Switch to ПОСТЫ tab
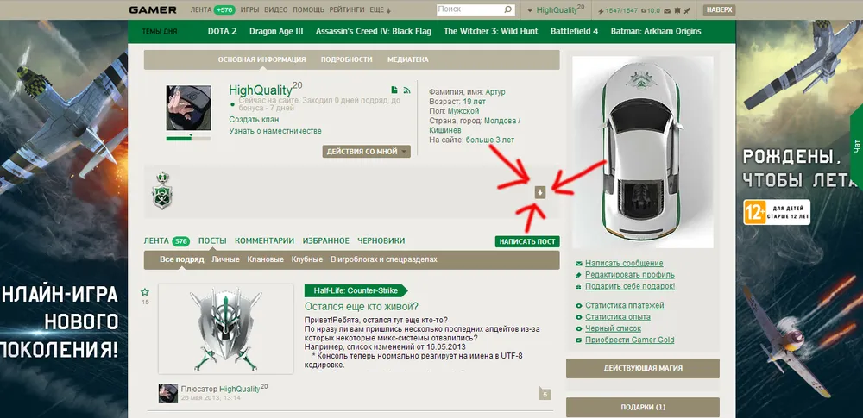Image resolution: width=863 pixels, height=418 pixels. click(x=212, y=241)
